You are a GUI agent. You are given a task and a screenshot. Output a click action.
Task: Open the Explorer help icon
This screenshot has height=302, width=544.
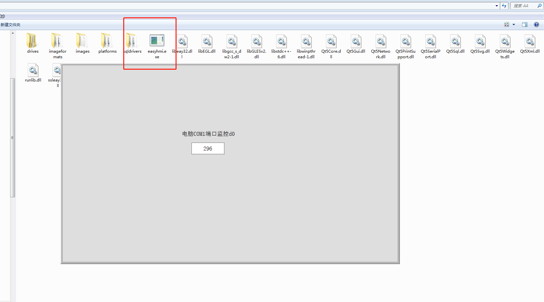536,25
